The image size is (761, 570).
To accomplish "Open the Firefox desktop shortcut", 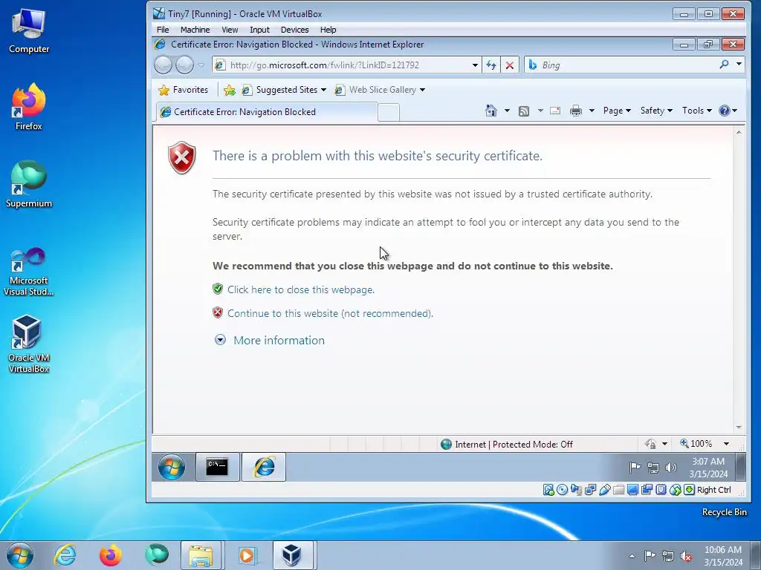I will click(x=29, y=107).
